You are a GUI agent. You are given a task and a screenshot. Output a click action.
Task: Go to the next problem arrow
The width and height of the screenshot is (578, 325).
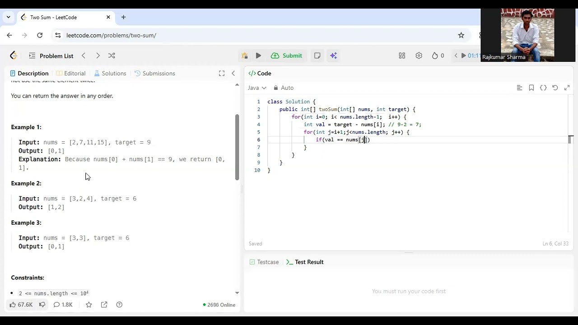98,56
